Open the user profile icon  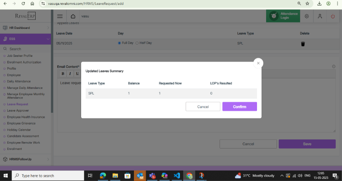pyautogui.click(x=320, y=16)
